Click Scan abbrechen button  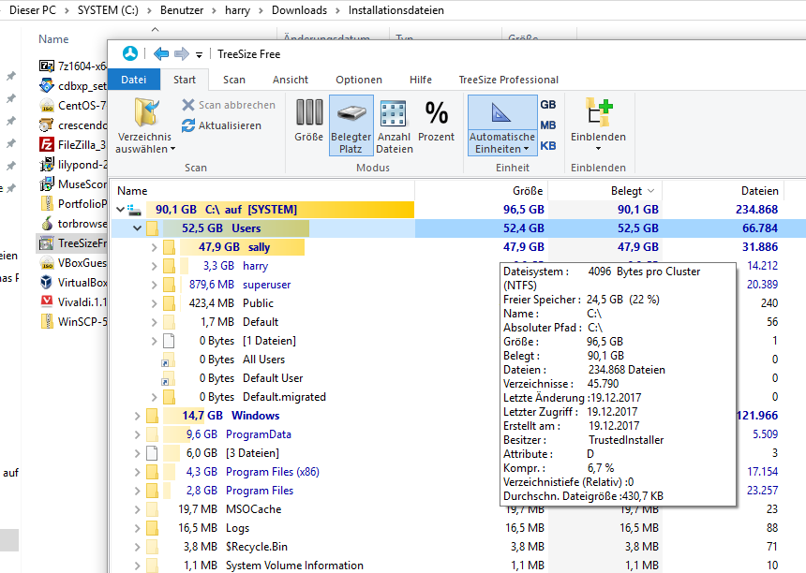click(x=229, y=105)
